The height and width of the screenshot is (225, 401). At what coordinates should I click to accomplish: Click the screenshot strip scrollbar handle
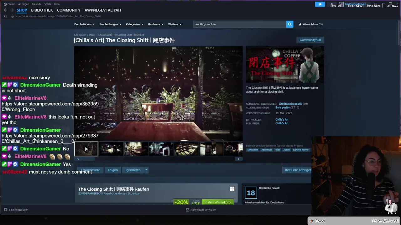coord(88,159)
